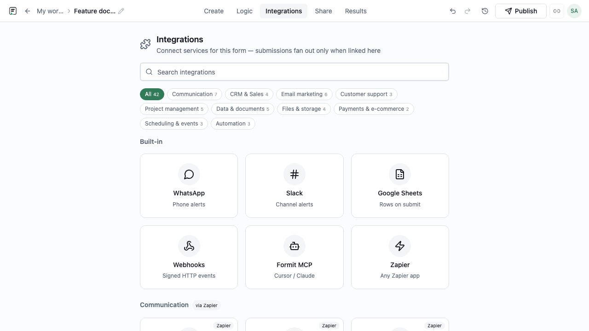589x331 pixels.
Task: Click Zapier Any Zapier app text
Action: (400, 276)
